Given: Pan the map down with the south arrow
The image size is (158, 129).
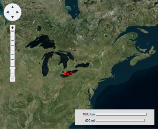Looking at the screenshot, I should (x=13, y=17).
